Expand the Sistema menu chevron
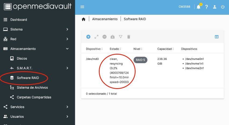This screenshot has width=229, height=125. pos(67,29)
